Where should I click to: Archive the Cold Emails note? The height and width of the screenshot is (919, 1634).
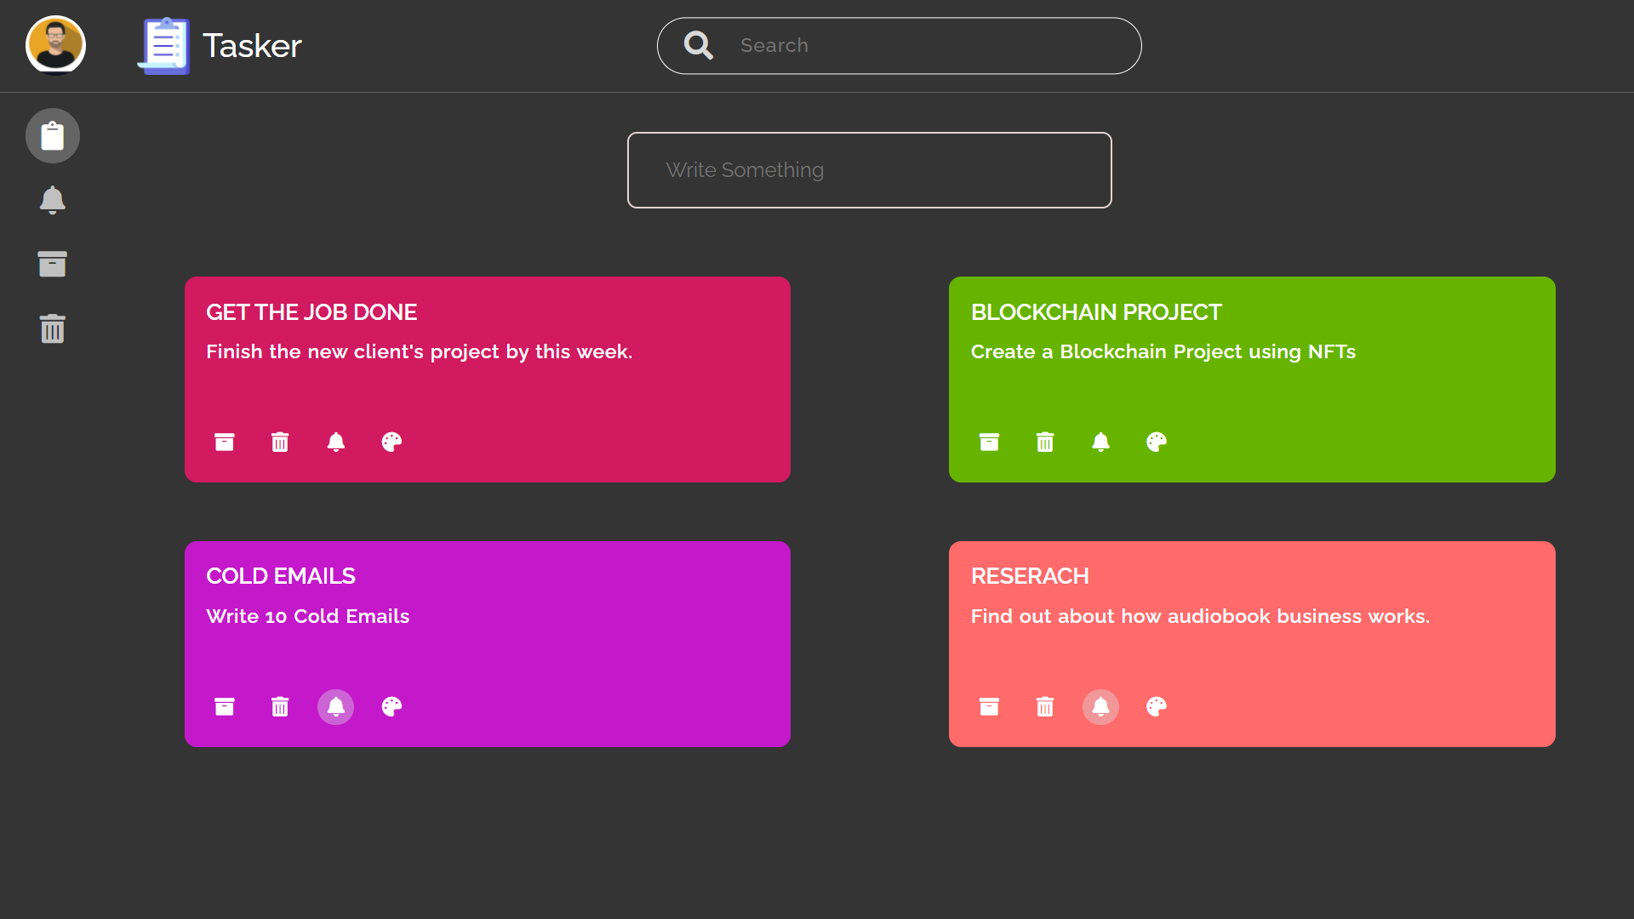coord(225,706)
